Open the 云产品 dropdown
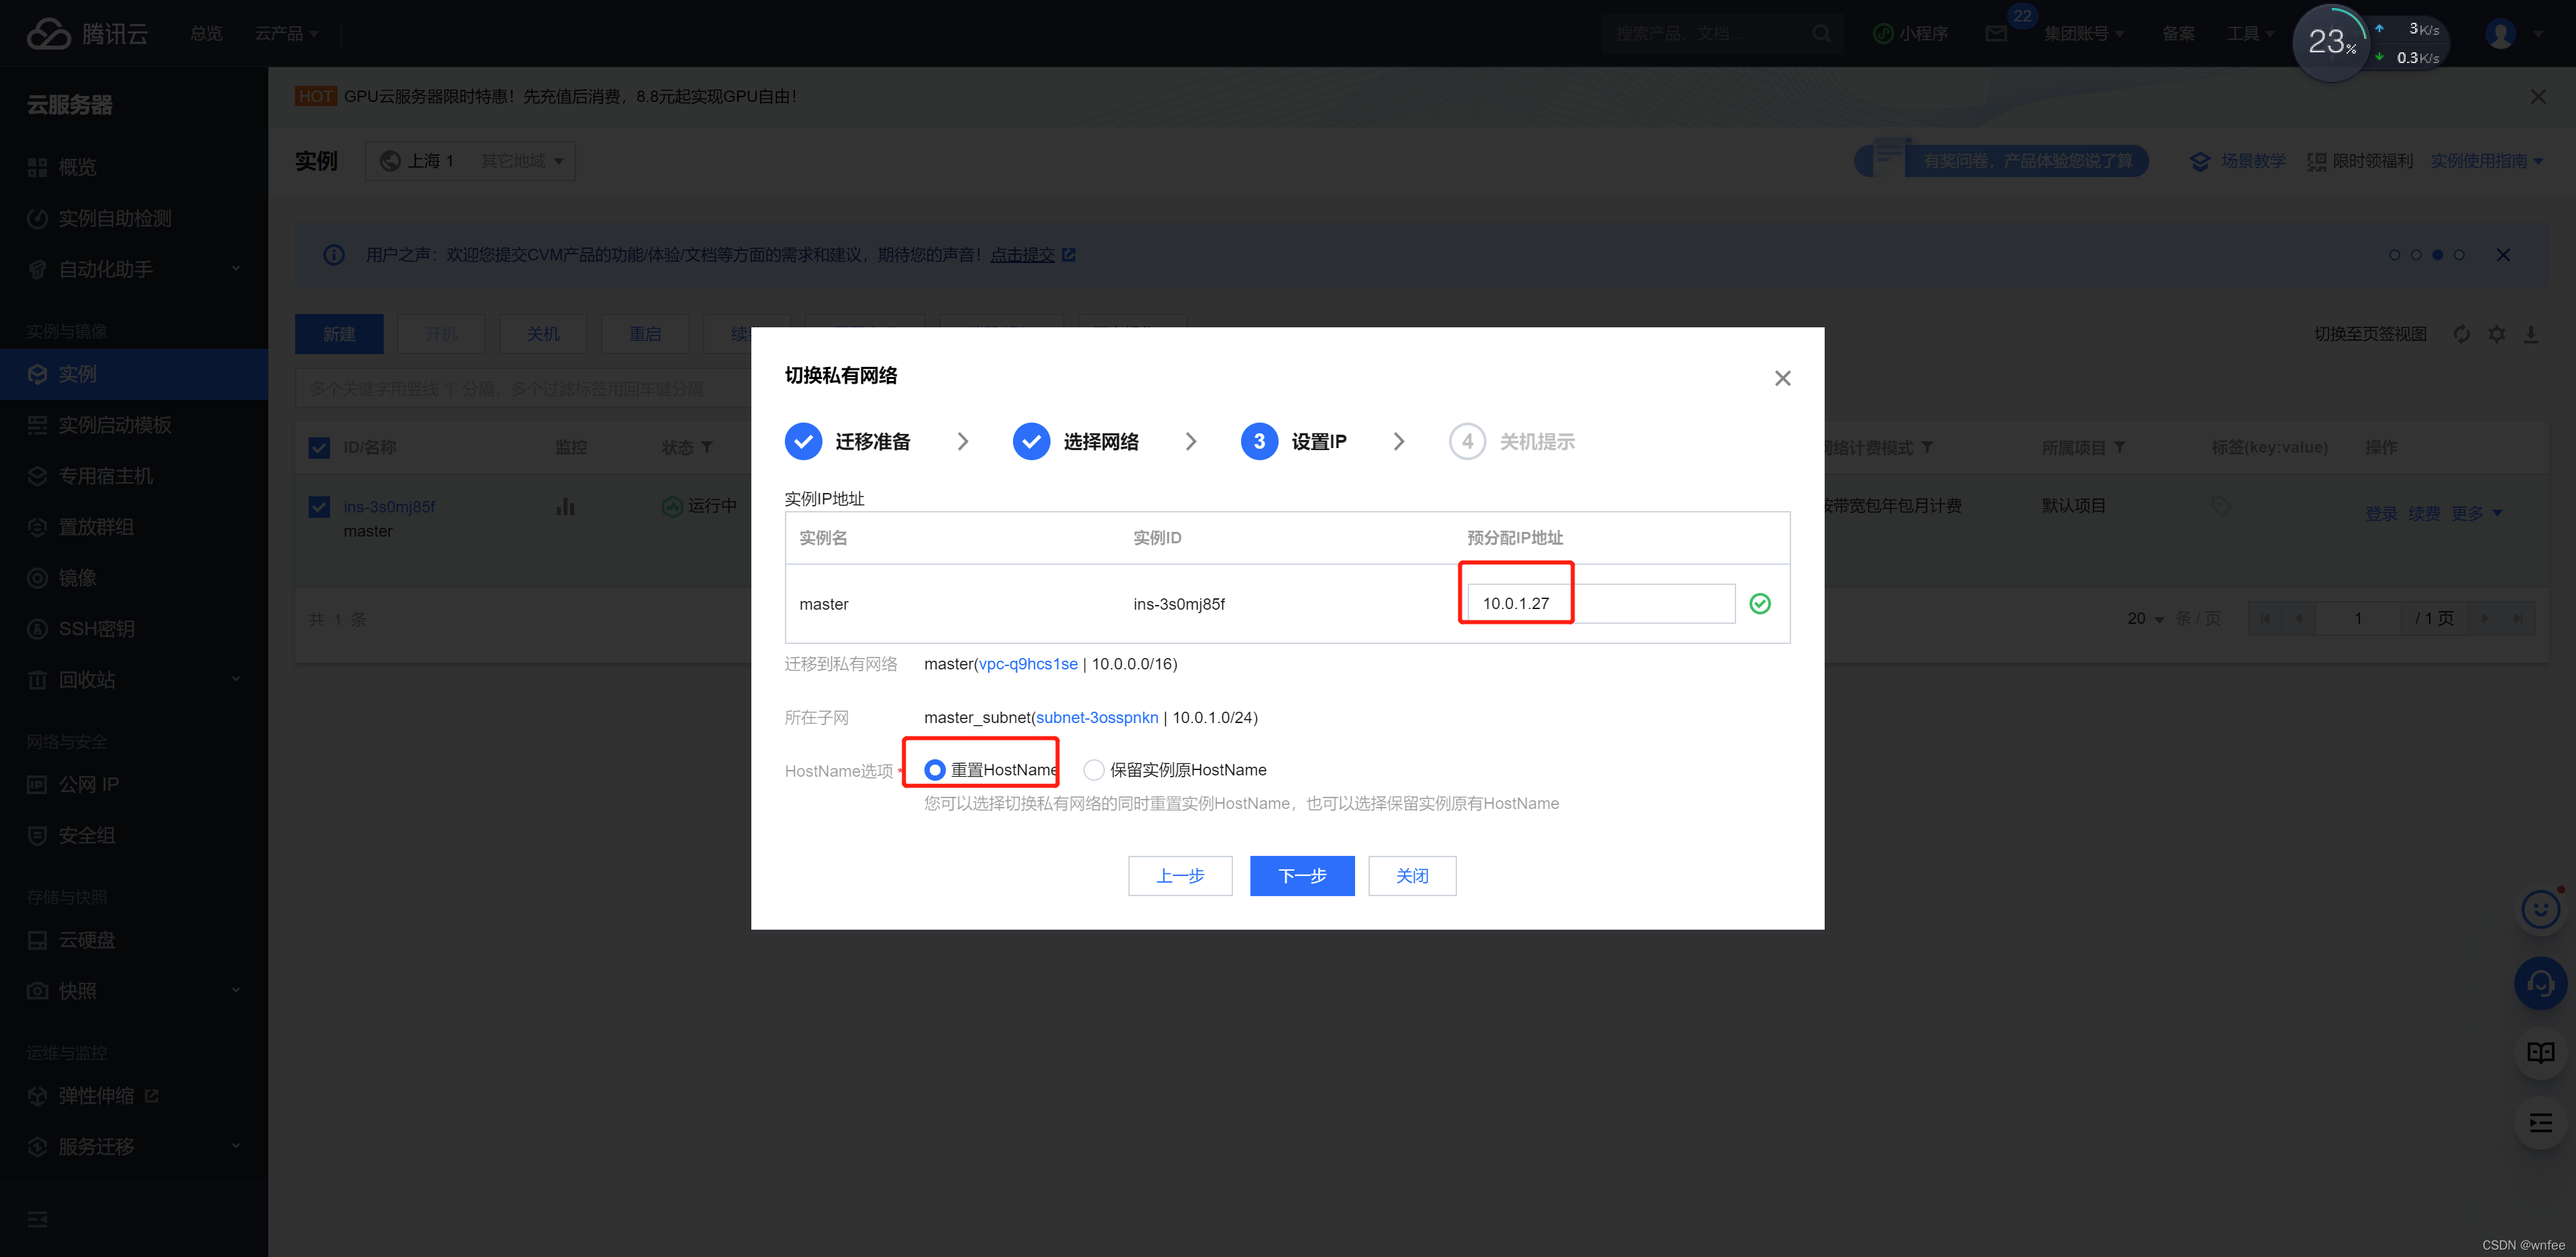Screen dimensions: 2576x1257 [x=287, y=34]
